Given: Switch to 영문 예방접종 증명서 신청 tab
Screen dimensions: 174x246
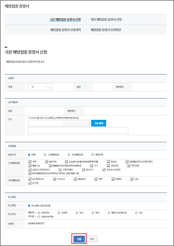Looking at the screenshot, I should (x=106, y=20).
